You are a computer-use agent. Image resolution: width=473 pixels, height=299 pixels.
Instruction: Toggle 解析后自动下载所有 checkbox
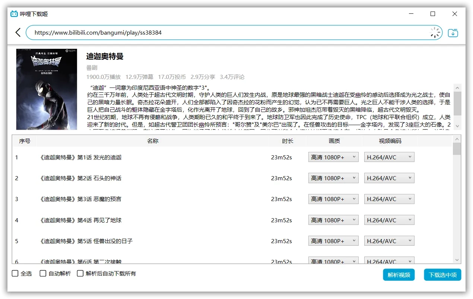80,274
